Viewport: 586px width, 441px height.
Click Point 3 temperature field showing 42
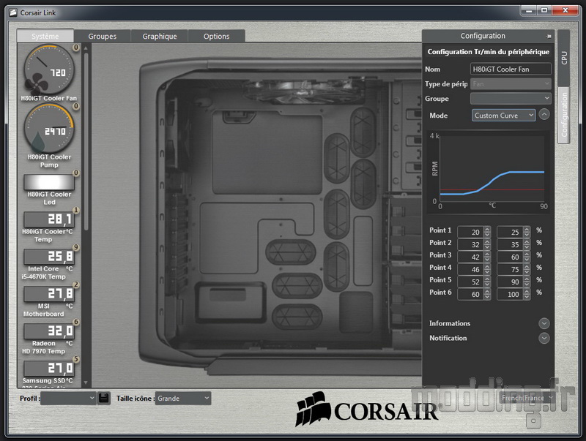tap(470, 257)
